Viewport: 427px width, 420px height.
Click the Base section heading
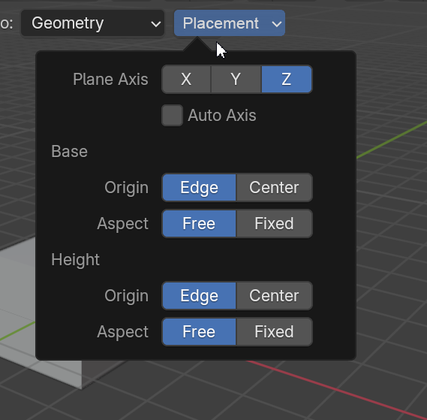click(70, 151)
